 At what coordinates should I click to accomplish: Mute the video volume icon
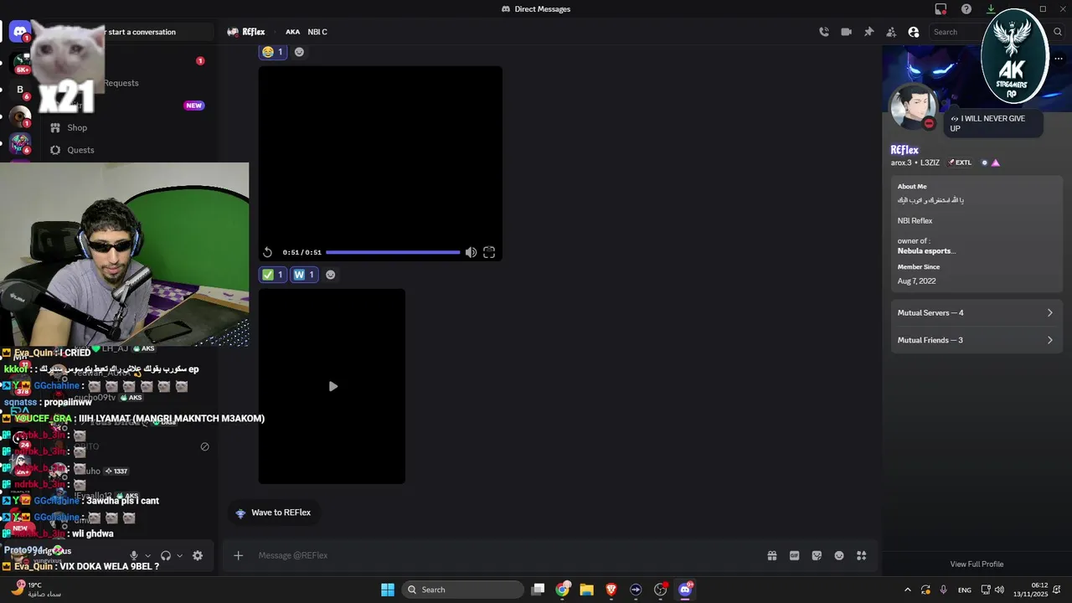(x=471, y=252)
